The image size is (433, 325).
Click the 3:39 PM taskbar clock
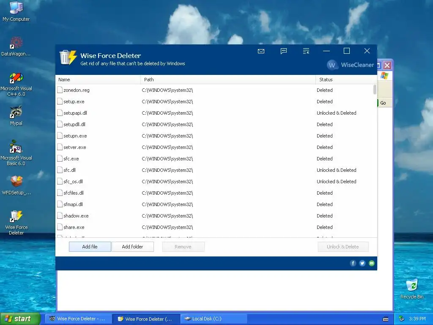417,319
